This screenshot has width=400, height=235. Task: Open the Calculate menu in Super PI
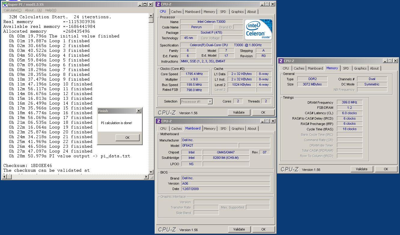point(12,10)
